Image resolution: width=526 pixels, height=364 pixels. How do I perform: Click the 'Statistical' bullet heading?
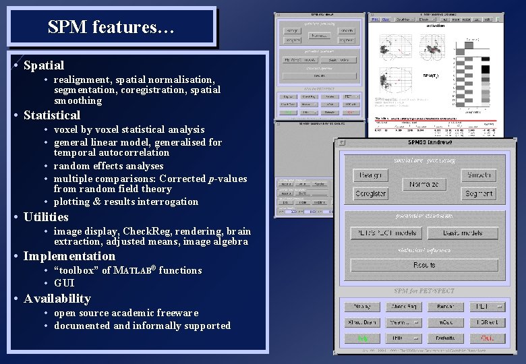pyautogui.click(x=52, y=115)
